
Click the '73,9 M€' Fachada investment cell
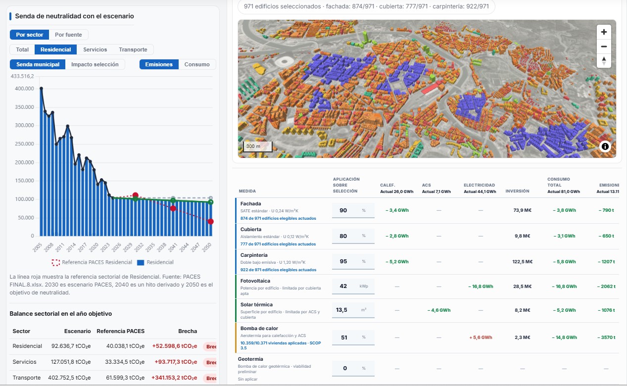tap(523, 210)
